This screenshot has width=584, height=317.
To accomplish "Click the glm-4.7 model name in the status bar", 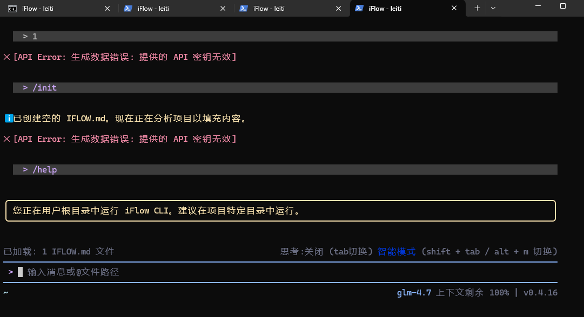I will (x=414, y=293).
